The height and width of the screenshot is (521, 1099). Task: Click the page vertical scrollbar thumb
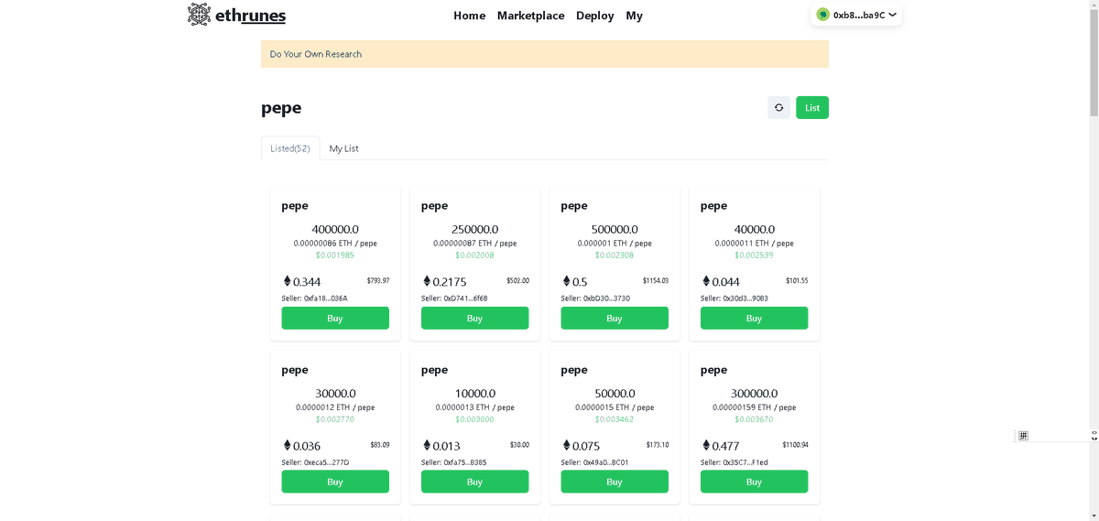point(1093,64)
